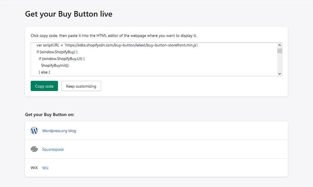Click the "Get your Buy Button on:" heading
Viewport: 313px width, 187px height.
[50, 115]
